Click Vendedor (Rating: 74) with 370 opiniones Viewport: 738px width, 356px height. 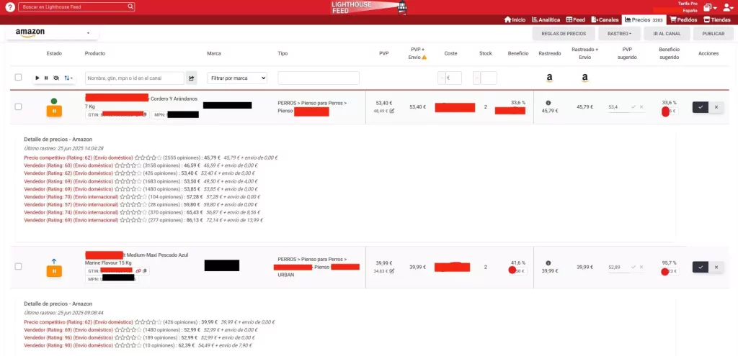71,212
